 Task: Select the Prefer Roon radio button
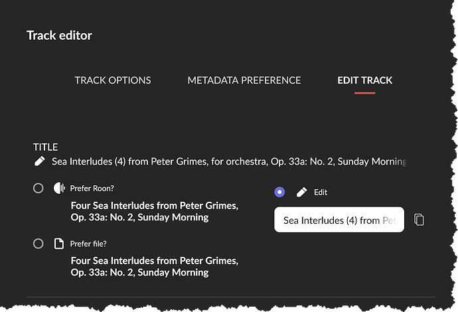[x=38, y=188]
